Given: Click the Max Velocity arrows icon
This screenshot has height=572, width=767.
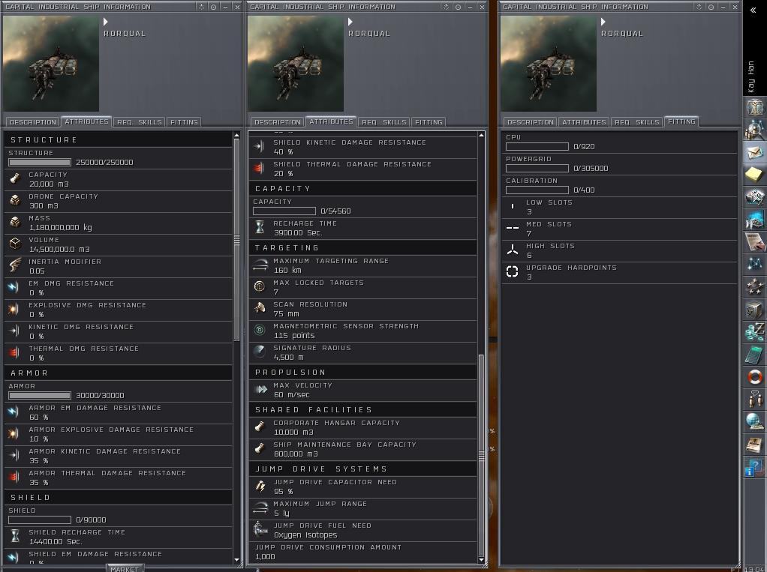Looking at the screenshot, I should tap(260, 389).
